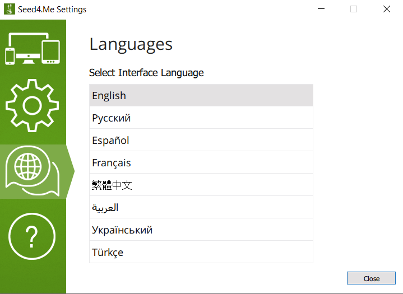This screenshot has width=403, height=294.
Task: Pick Español as interface language
Action: point(201,140)
